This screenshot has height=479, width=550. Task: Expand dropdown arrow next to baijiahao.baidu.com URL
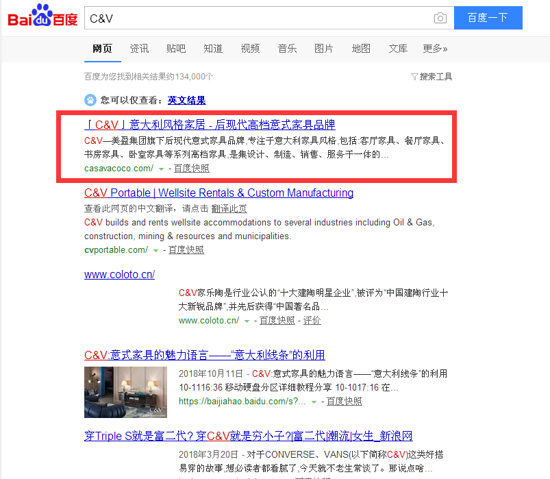[x=314, y=402]
